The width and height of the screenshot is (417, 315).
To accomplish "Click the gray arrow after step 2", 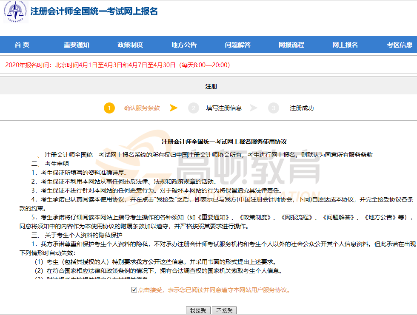I will pos(254,108).
